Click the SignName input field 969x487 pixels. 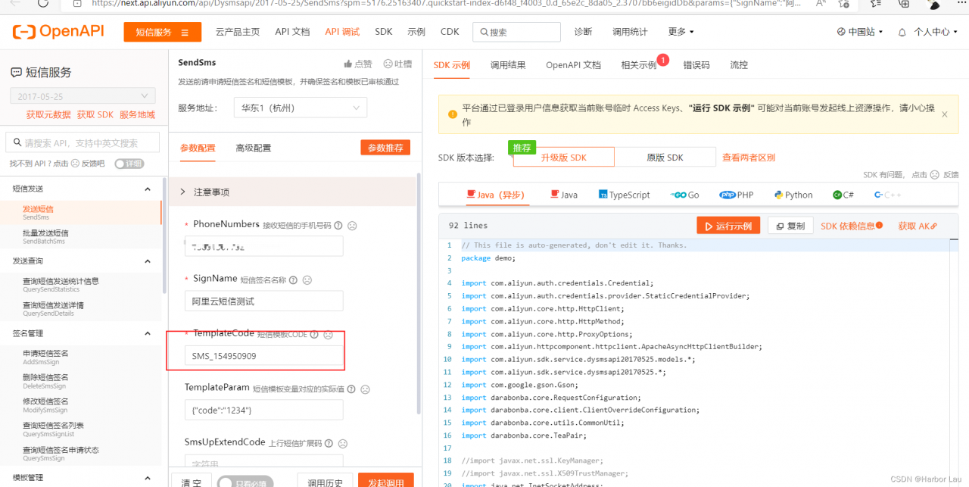263,301
